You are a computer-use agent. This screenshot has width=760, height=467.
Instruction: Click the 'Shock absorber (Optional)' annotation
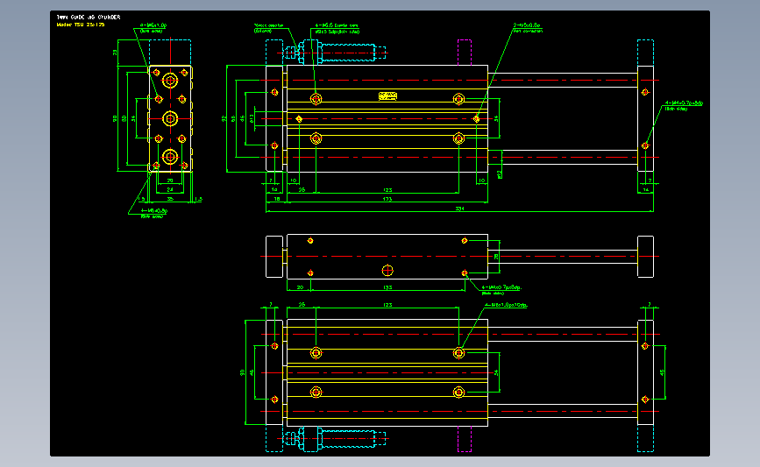(269, 28)
